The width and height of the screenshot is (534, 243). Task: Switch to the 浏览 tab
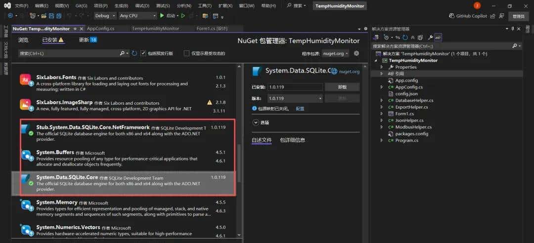point(23,40)
